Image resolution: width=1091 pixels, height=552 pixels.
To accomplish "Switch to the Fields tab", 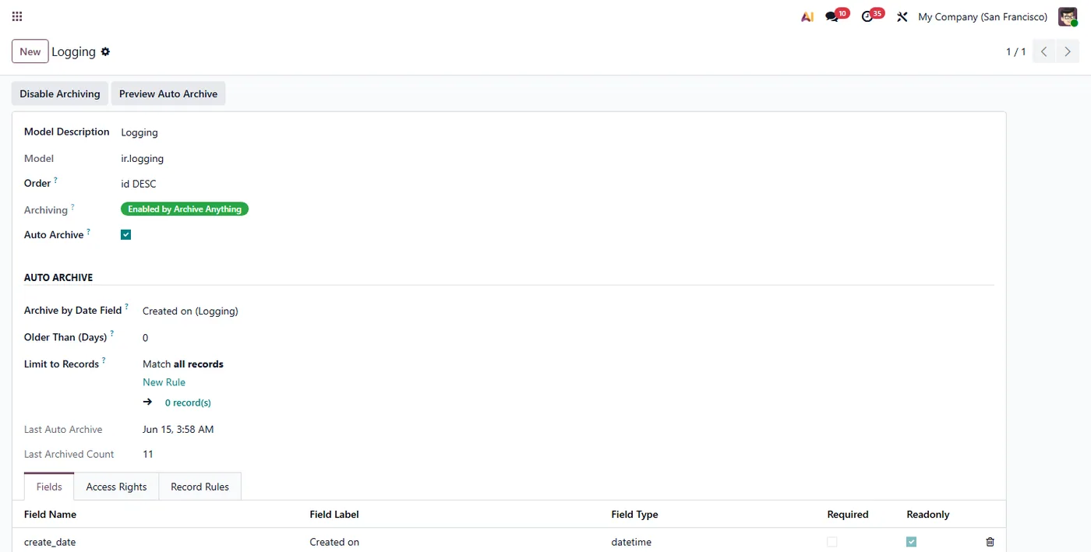I will click(49, 487).
